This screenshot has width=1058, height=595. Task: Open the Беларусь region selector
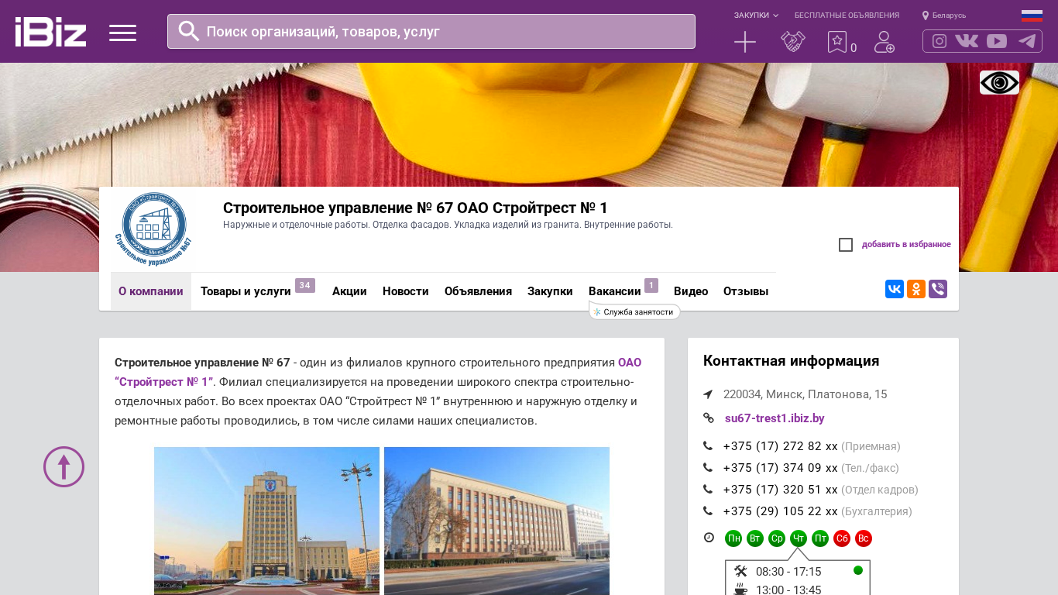944,15
